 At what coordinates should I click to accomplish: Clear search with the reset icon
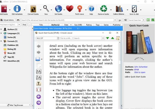[x=125, y=20]
